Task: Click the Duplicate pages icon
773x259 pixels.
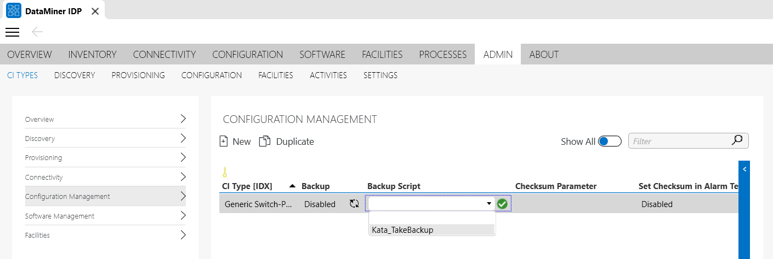Action: pyautogui.click(x=265, y=142)
